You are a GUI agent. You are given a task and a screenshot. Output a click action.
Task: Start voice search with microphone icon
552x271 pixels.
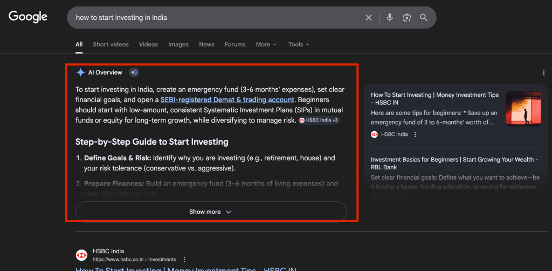(390, 18)
